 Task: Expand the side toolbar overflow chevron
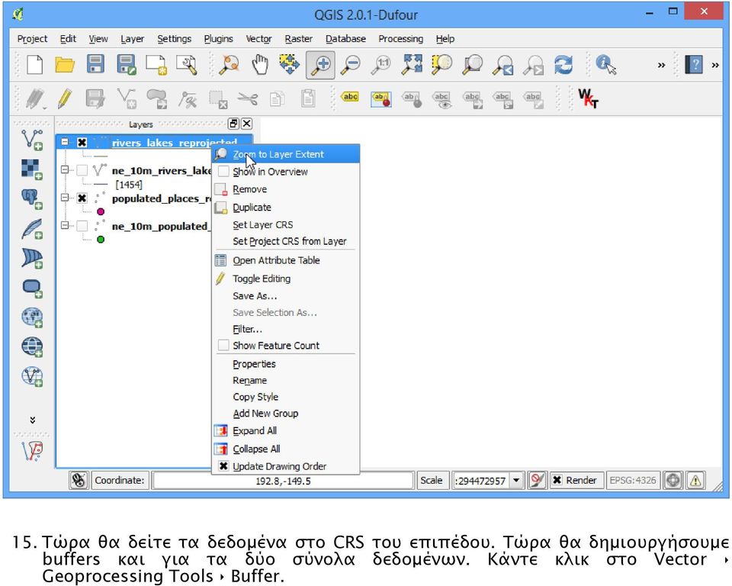click(x=32, y=420)
